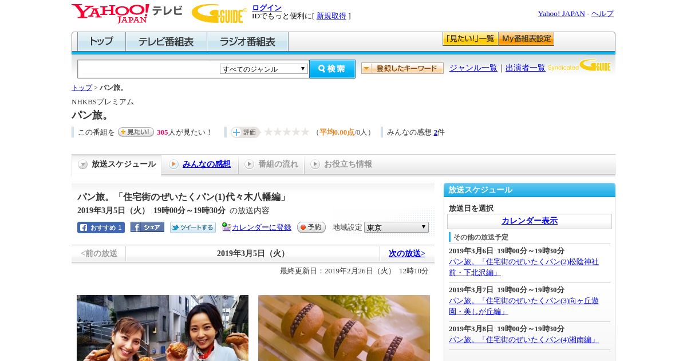
Task: Open the (4)湘南編 broadcast link
Action: point(524,340)
